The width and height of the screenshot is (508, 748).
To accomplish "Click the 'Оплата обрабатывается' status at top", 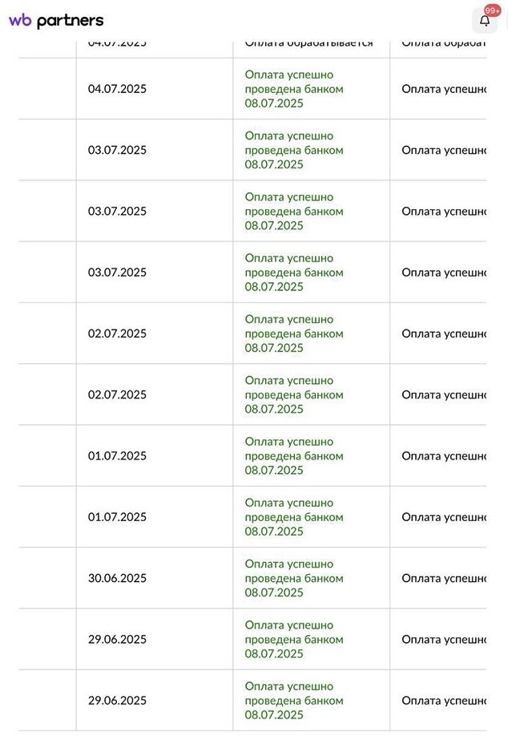I will (308, 42).
